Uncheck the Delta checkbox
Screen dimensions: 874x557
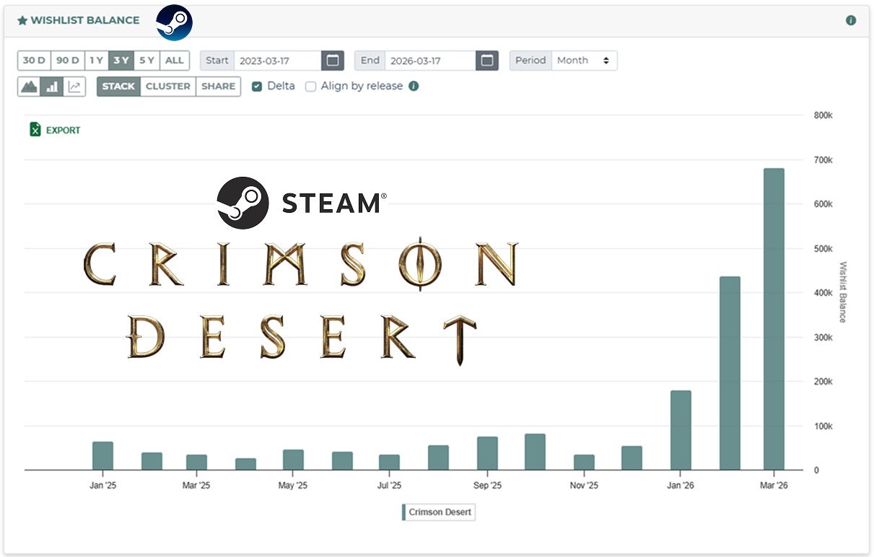(257, 87)
